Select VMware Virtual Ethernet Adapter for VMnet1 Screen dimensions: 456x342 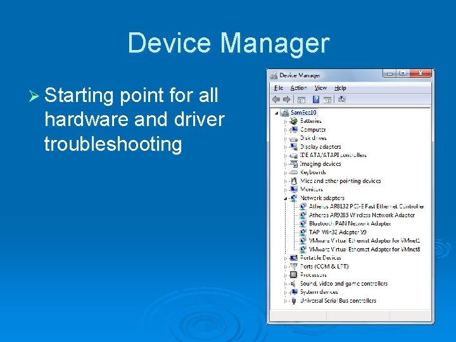click(364, 241)
